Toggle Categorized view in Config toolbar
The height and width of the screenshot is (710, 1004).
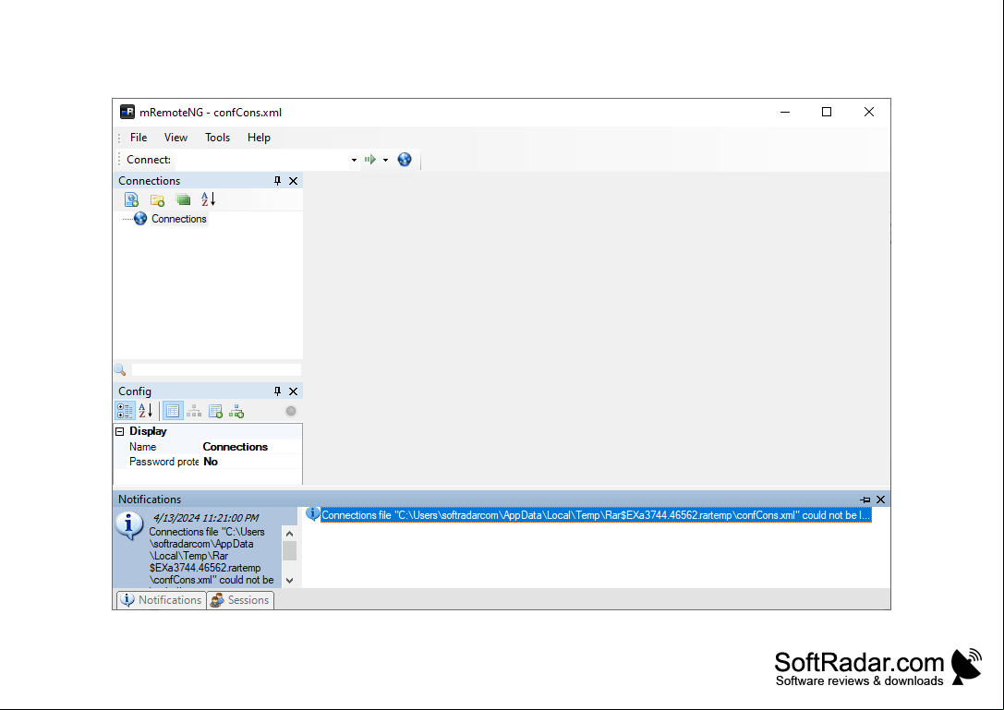[125, 411]
